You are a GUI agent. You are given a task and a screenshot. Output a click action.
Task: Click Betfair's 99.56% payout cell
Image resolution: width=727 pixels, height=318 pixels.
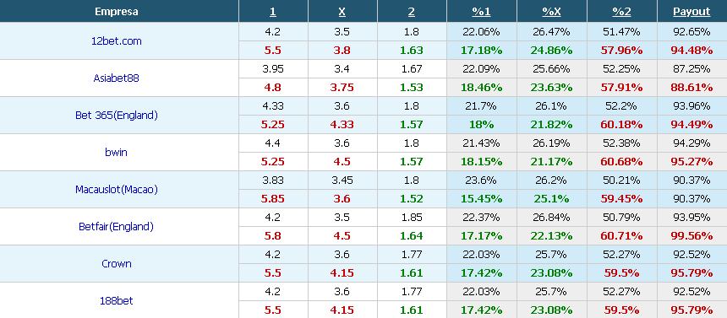[691, 235]
